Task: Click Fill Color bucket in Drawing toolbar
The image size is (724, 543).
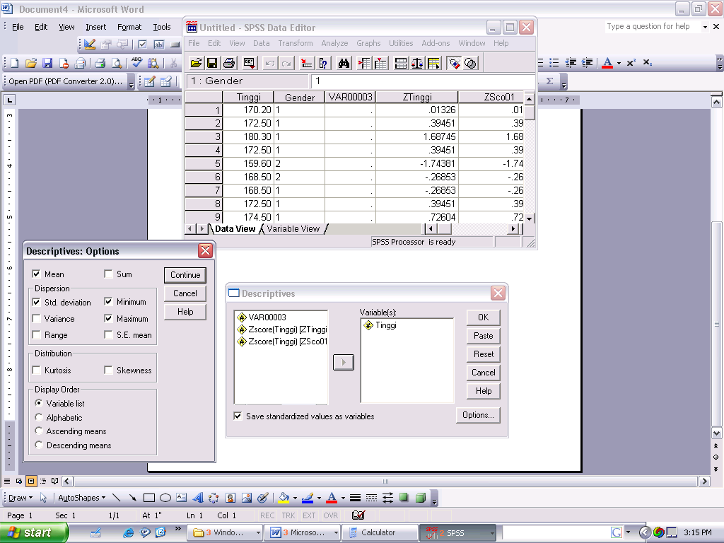Action: (x=284, y=498)
